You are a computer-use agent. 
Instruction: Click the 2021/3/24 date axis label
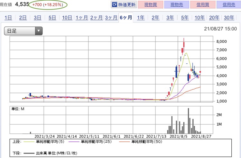(x=45, y=136)
